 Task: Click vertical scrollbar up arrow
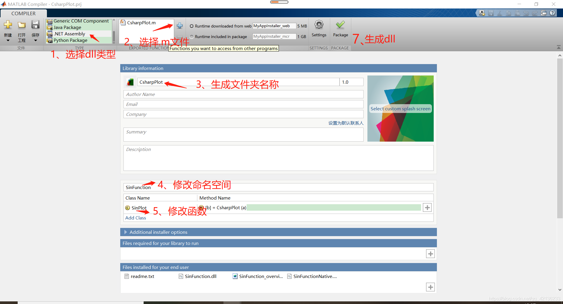point(560,55)
